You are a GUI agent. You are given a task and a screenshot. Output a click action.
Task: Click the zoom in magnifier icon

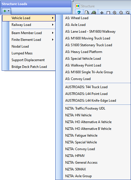point(114,12)
